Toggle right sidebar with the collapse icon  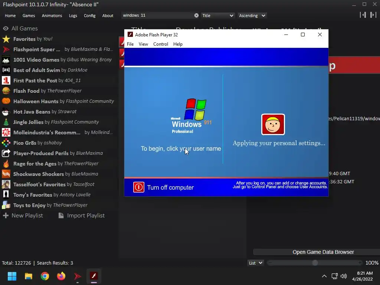373,15
